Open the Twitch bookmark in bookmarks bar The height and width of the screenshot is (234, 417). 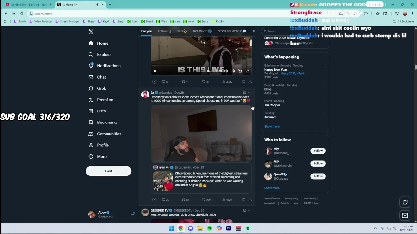point(20,21)
